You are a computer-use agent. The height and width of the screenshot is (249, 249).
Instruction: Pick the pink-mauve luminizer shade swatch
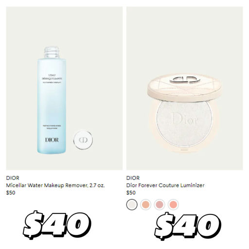(x=160, y=204)
